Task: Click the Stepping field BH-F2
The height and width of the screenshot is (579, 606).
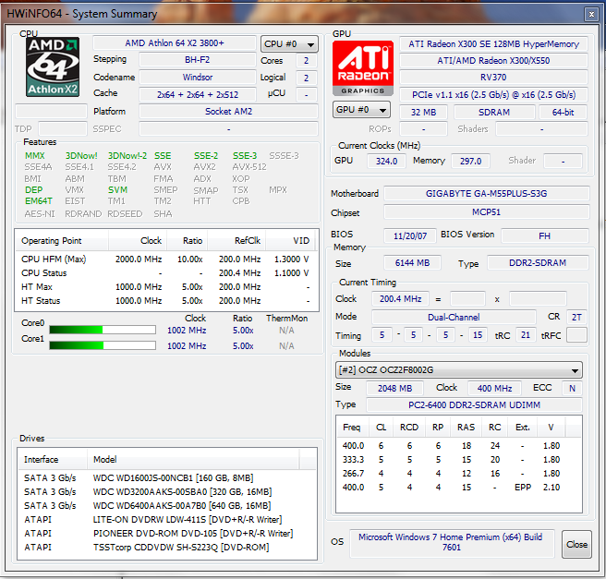Action: pos(197,60)
